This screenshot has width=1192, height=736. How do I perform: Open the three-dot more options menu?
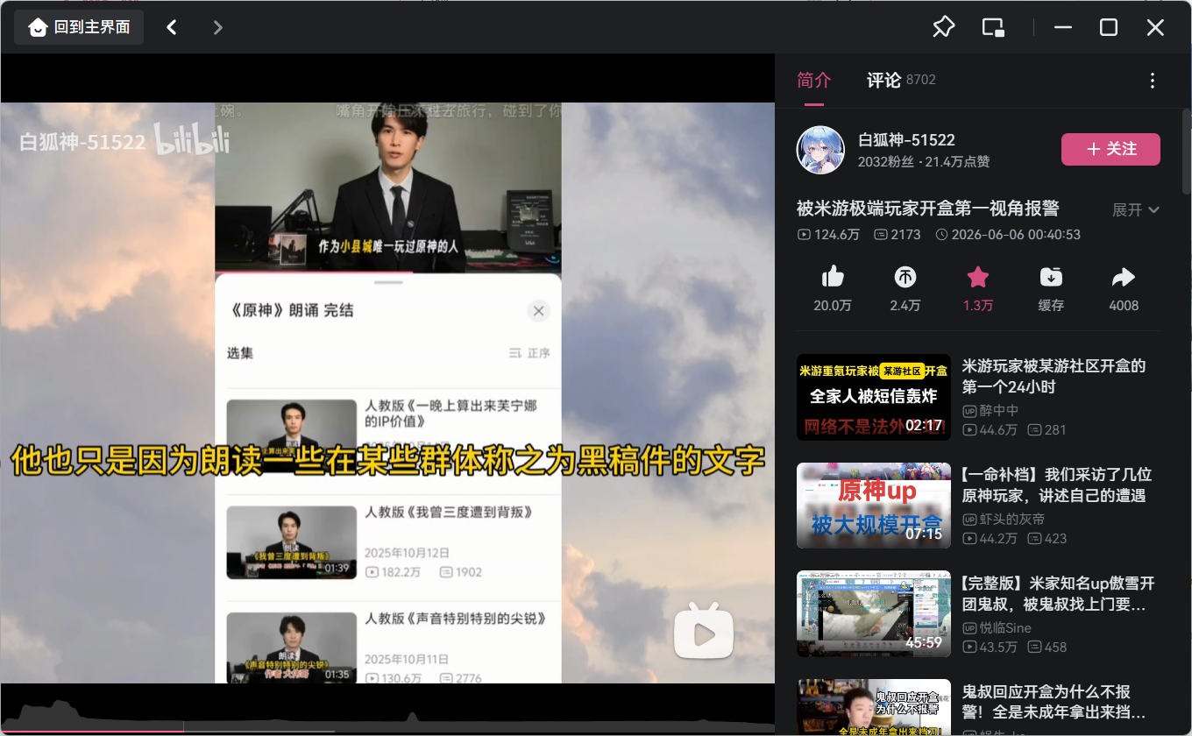coord(1153,81)
